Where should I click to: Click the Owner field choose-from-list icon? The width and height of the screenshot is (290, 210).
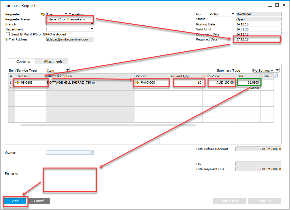[x=92, y=152]
